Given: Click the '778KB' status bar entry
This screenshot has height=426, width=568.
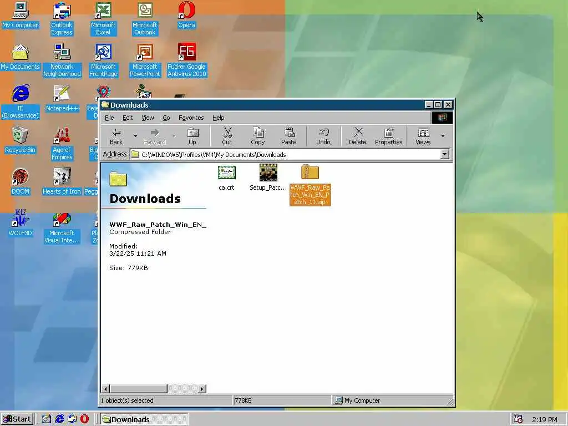Looking at the screenshot, I should coord(243,400).
